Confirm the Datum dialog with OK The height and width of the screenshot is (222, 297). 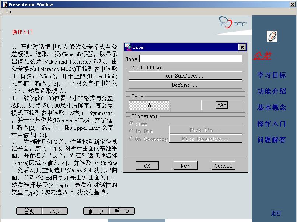(x=147, y=165)
